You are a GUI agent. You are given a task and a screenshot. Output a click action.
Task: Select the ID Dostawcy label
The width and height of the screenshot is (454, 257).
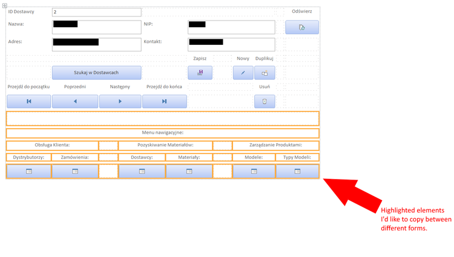point(21,12)
